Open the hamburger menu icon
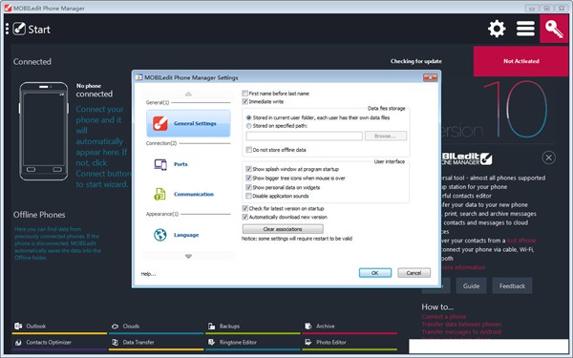 [x=525, y=29]
